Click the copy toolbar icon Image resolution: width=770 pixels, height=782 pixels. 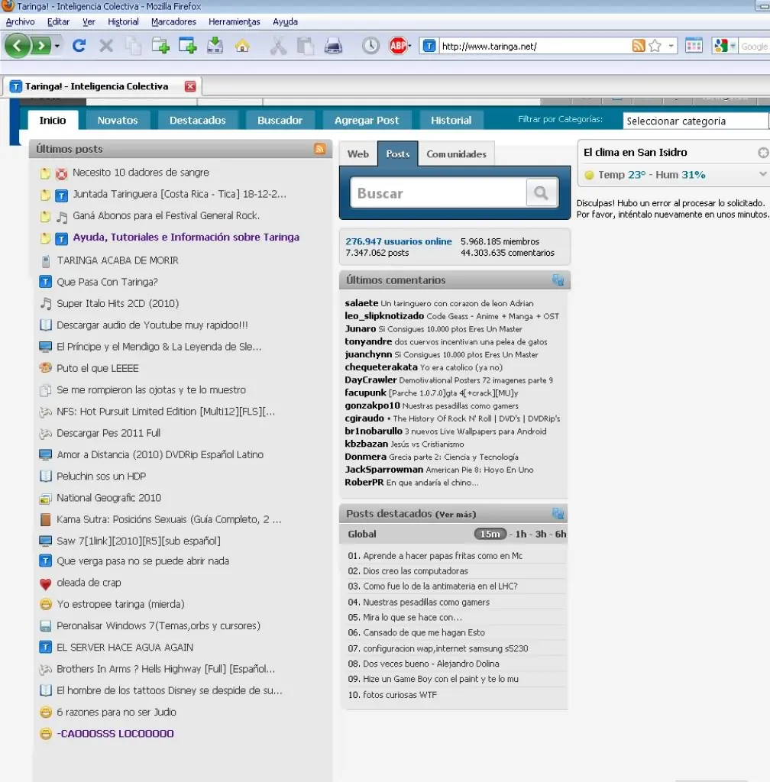133,46
